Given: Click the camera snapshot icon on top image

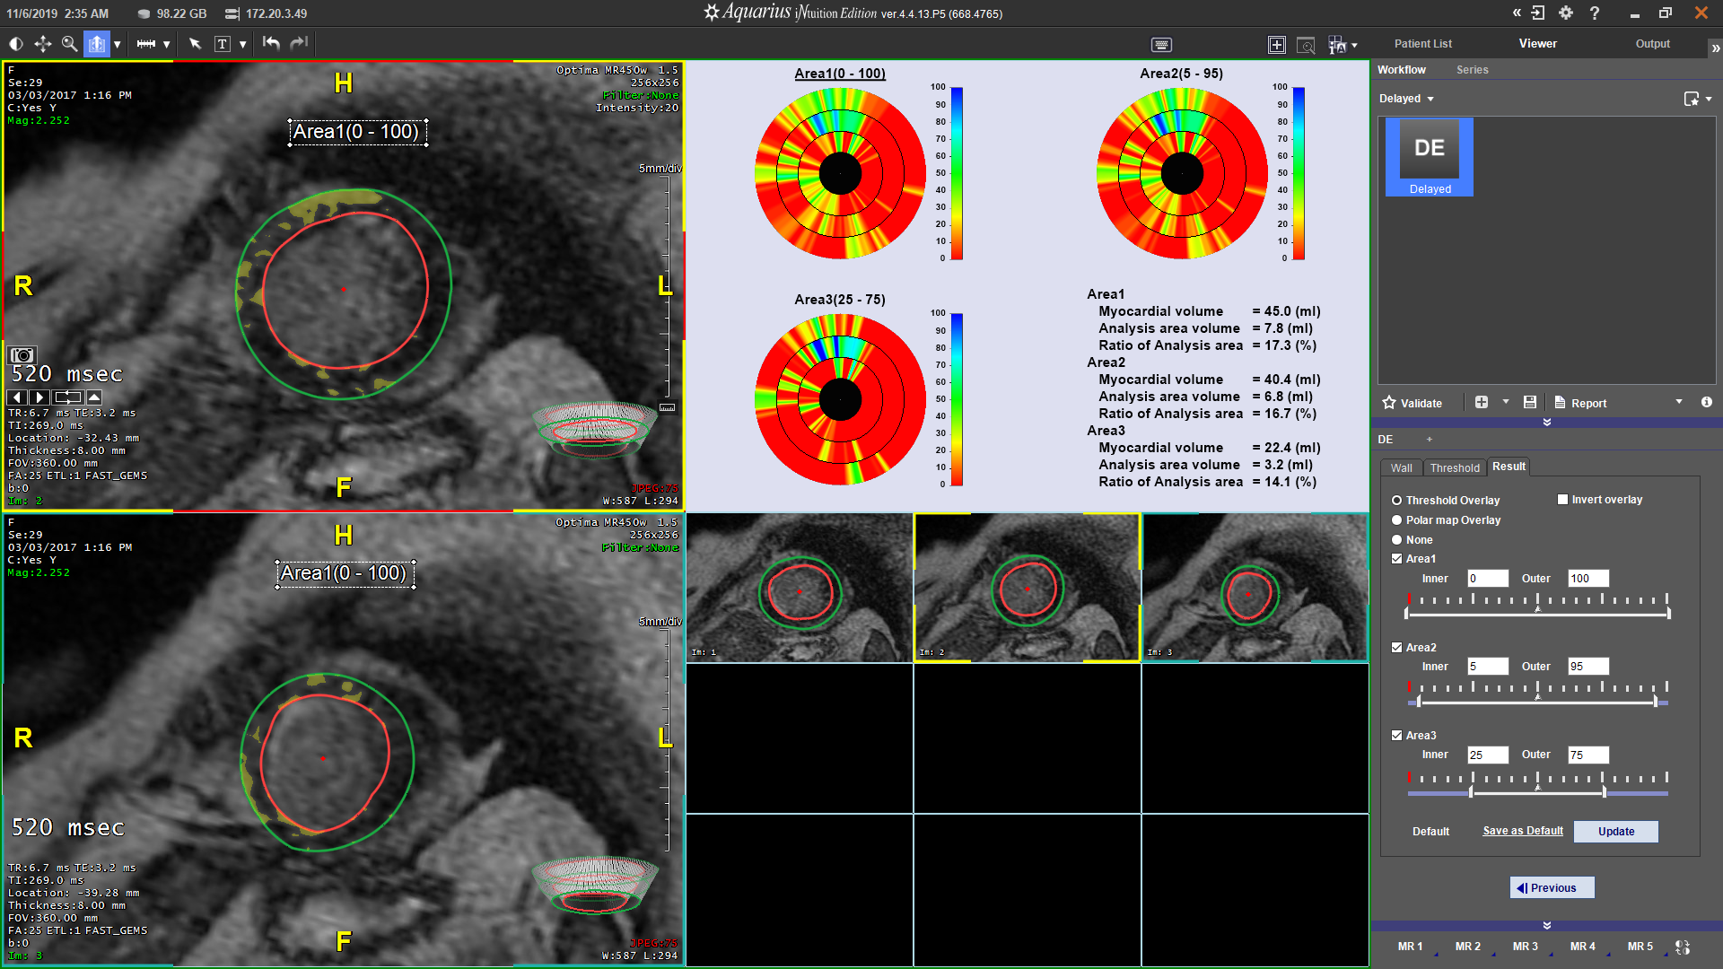Looking at the screenshot, I should [22, 355].
